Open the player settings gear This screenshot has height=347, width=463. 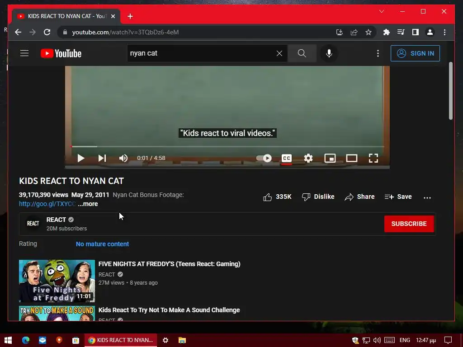tap(308, 158)
